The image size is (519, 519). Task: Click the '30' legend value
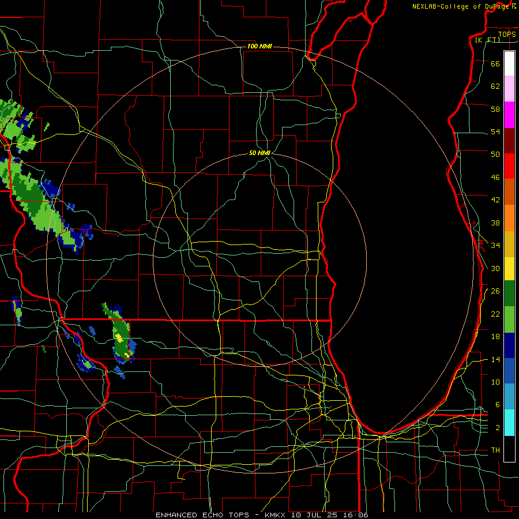tap(495, 268)
